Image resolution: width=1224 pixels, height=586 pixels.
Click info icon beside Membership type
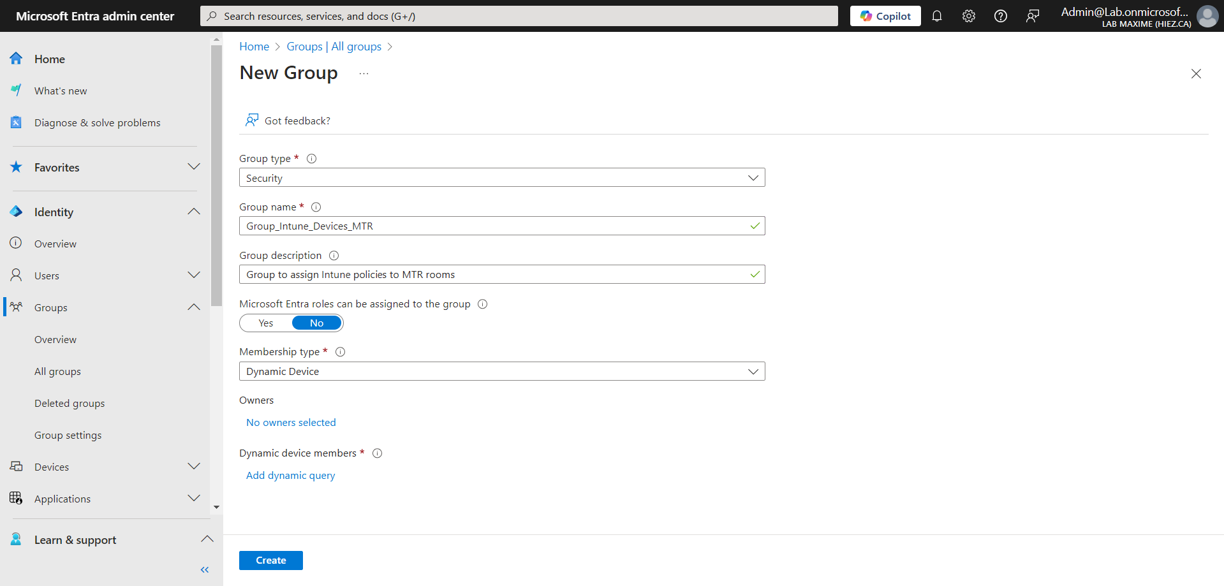click(x=341, y=352)
